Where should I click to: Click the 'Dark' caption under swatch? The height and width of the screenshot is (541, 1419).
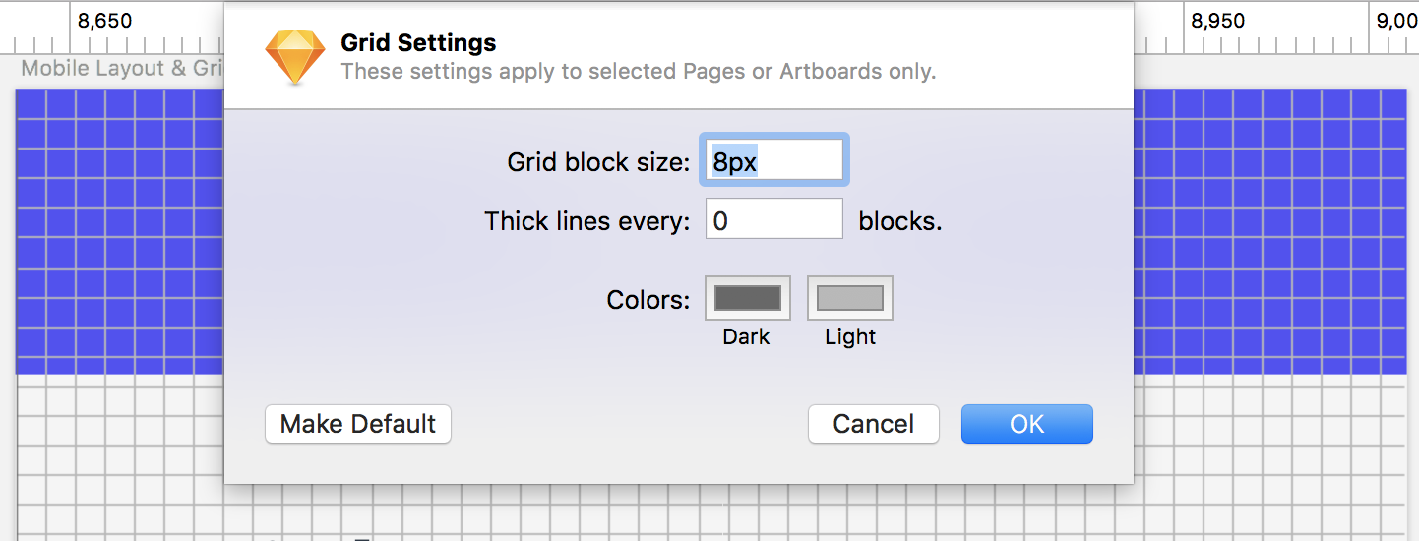click(746, 336)
